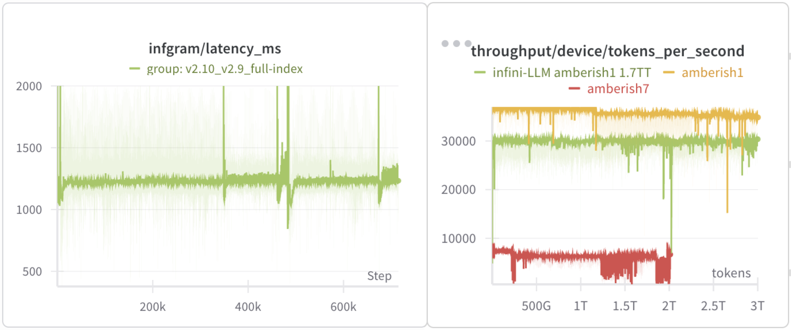Viewport: 791px width, 331px height.
Task: Open the three-dot menu beside throughput title
Action: pos(456,44)
